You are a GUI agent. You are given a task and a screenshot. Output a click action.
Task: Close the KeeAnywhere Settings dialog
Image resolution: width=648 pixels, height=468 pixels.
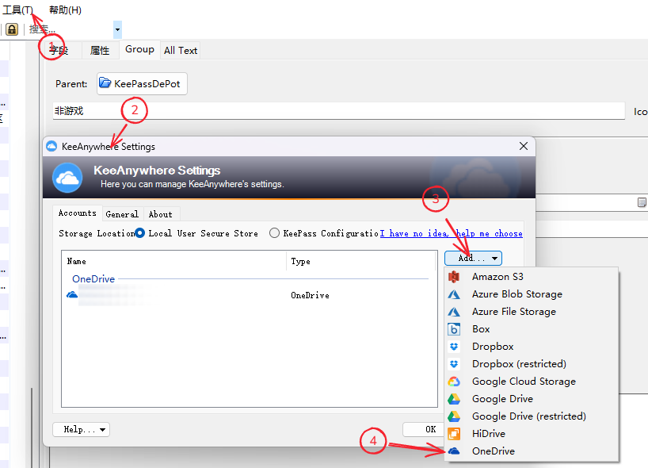tap(524, 146)
